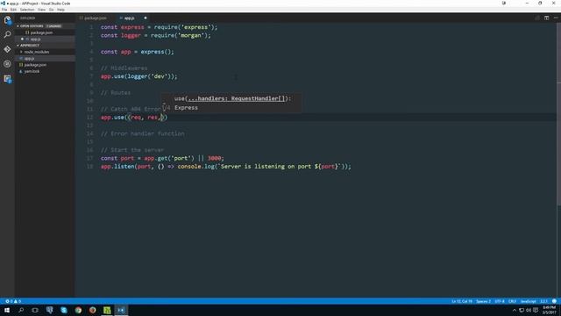Change indentation via Spaces: 2
561x316 pixels.
click(483, 301)
